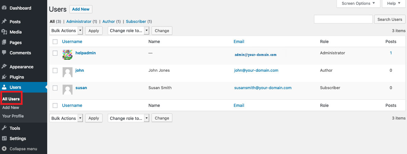Open the bottom Bulk Actions dropdown

66,118
